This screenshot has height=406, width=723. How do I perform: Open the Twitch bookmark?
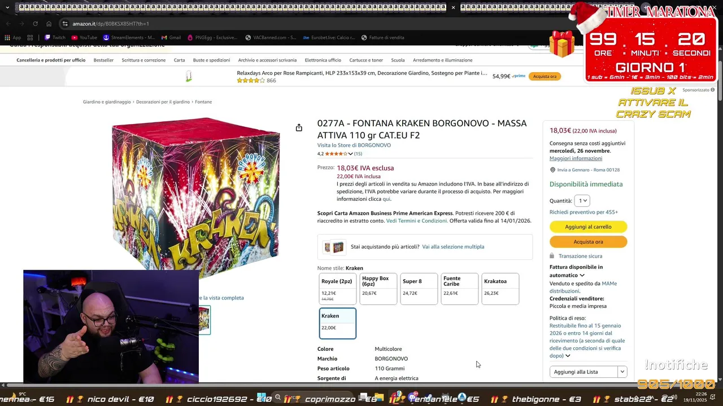pyautogui.click(x=55, y=38)
